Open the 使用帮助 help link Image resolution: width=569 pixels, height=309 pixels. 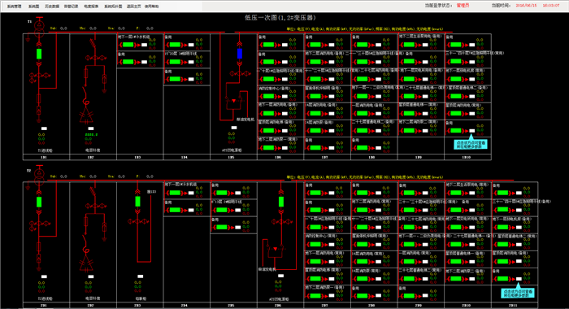pos(152,7)
